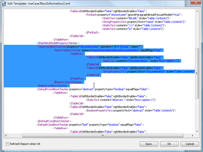
Task: Click the closing /ReportOptionChecker tag
Action: 68,82
